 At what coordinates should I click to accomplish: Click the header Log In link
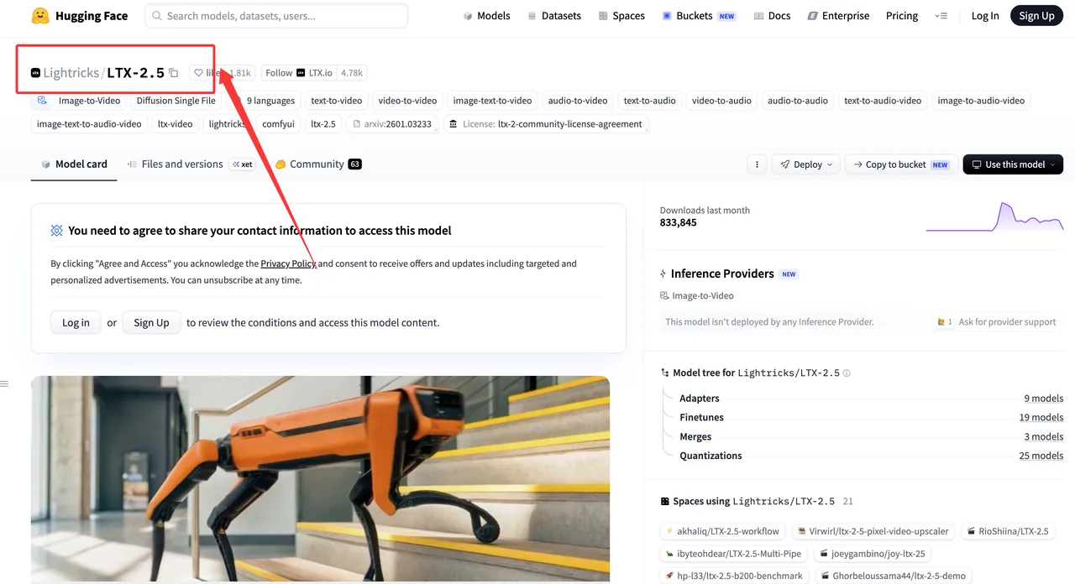coord(985,16)
